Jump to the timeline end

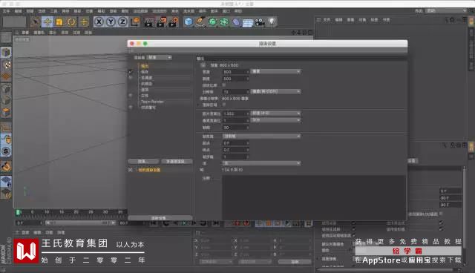tap(216, 223)
